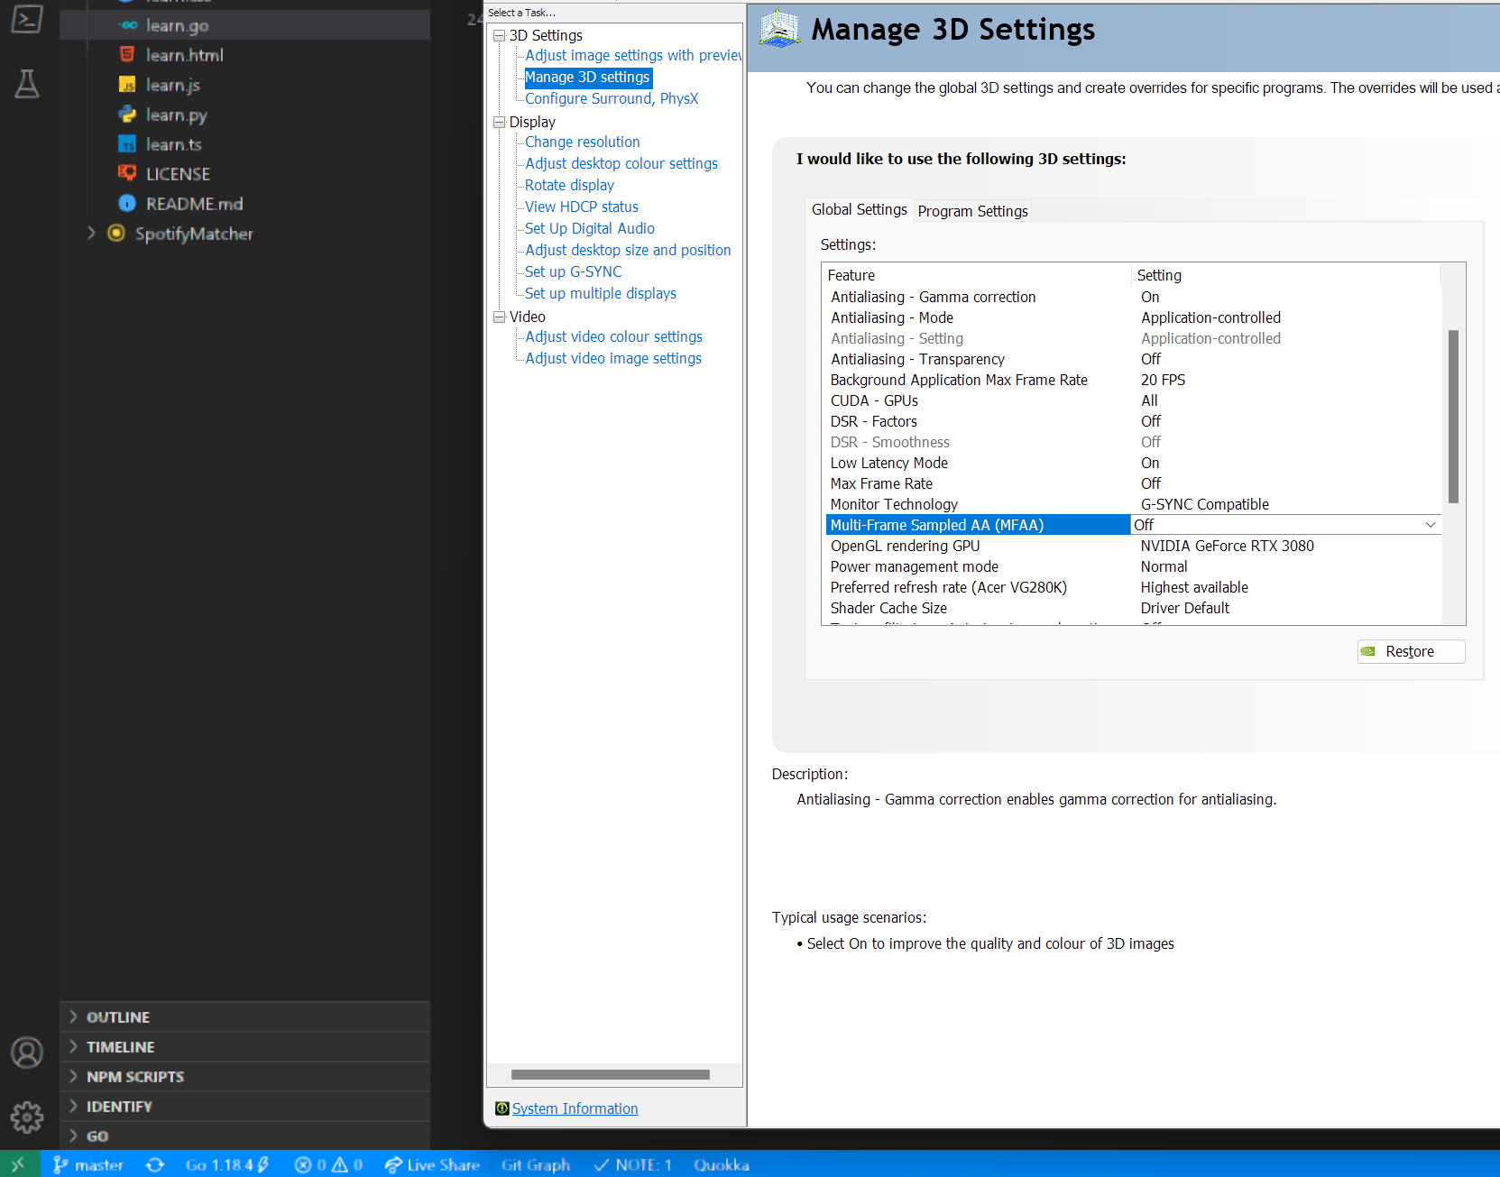Image resolution: width=1500 pixels, height=1177 pixels.
Task: Select the master branch indicator in the status bar
Action: click(x=87, y=1164)
